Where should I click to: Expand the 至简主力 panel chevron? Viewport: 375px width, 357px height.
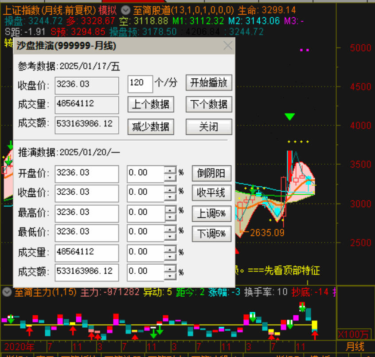click(x=6, y=292)
